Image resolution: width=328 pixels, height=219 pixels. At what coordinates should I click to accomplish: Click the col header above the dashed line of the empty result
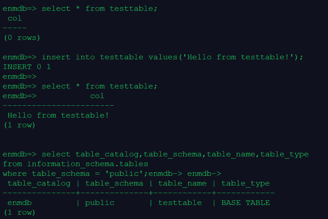pyautogui.click(x=15, y=18)
